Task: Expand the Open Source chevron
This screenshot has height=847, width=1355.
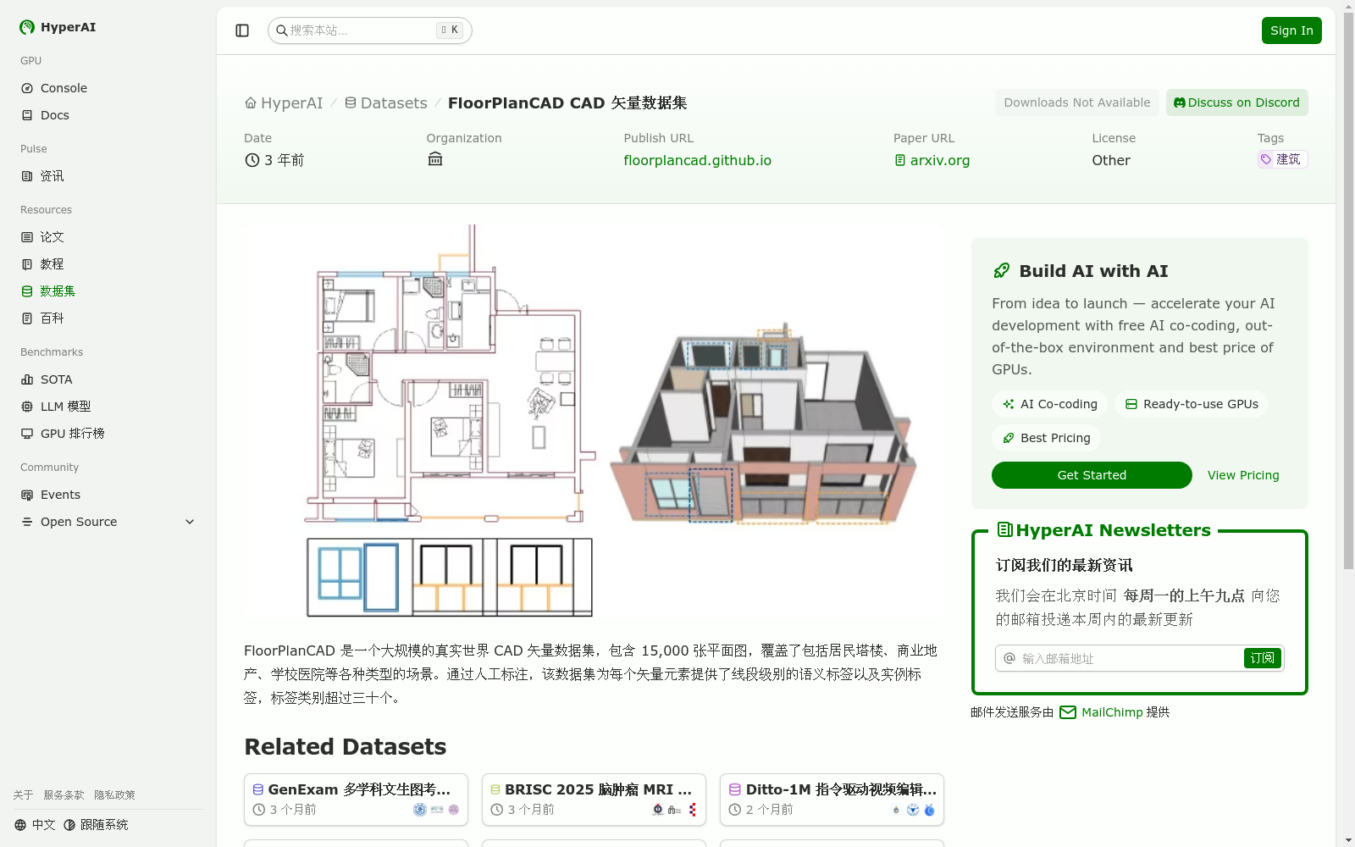Action: click(190, 522)
